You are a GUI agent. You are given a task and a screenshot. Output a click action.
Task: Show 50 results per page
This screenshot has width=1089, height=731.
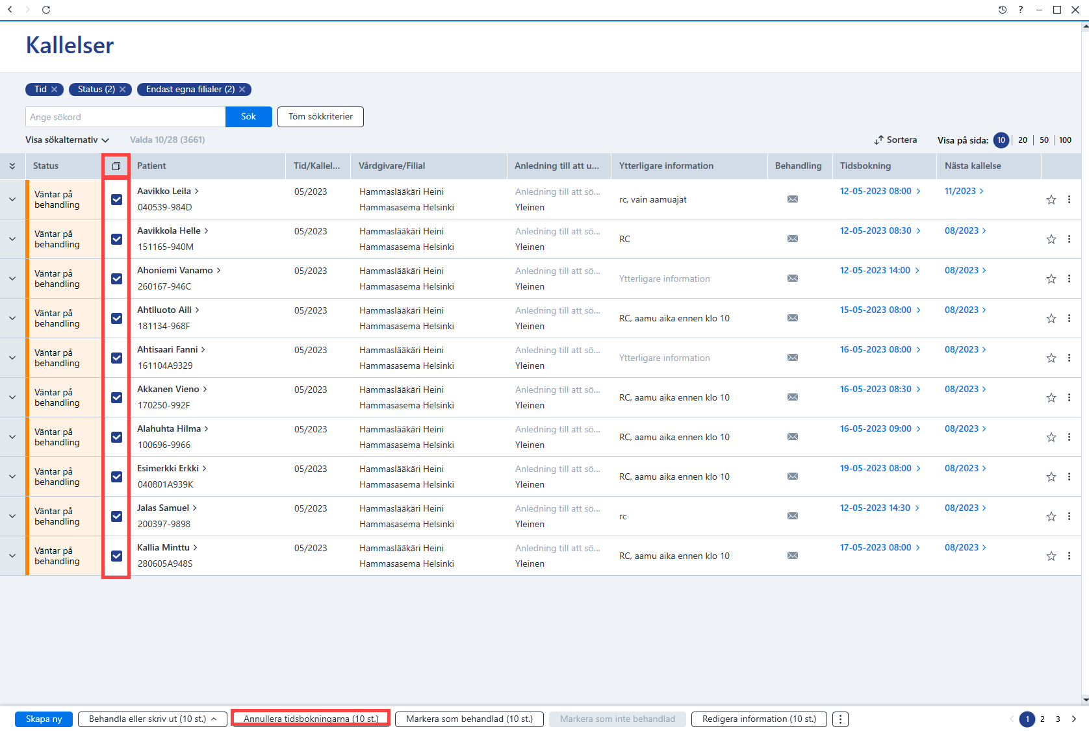pos(1044,140)
